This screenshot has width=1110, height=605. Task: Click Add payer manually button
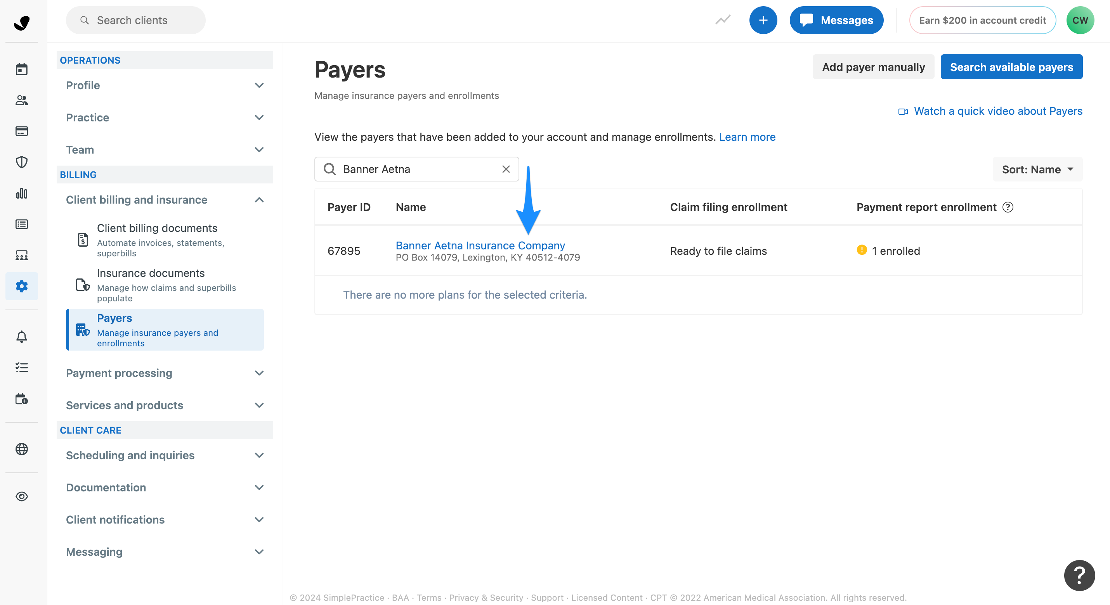873,67
